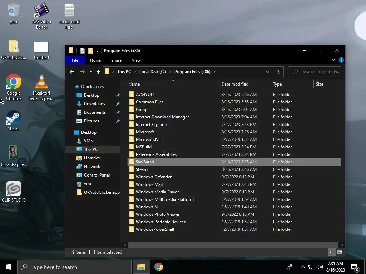Refresh the Program Files (x86) folder
Image resolution: width=366 pixels, height=274 pixels.
278,72
